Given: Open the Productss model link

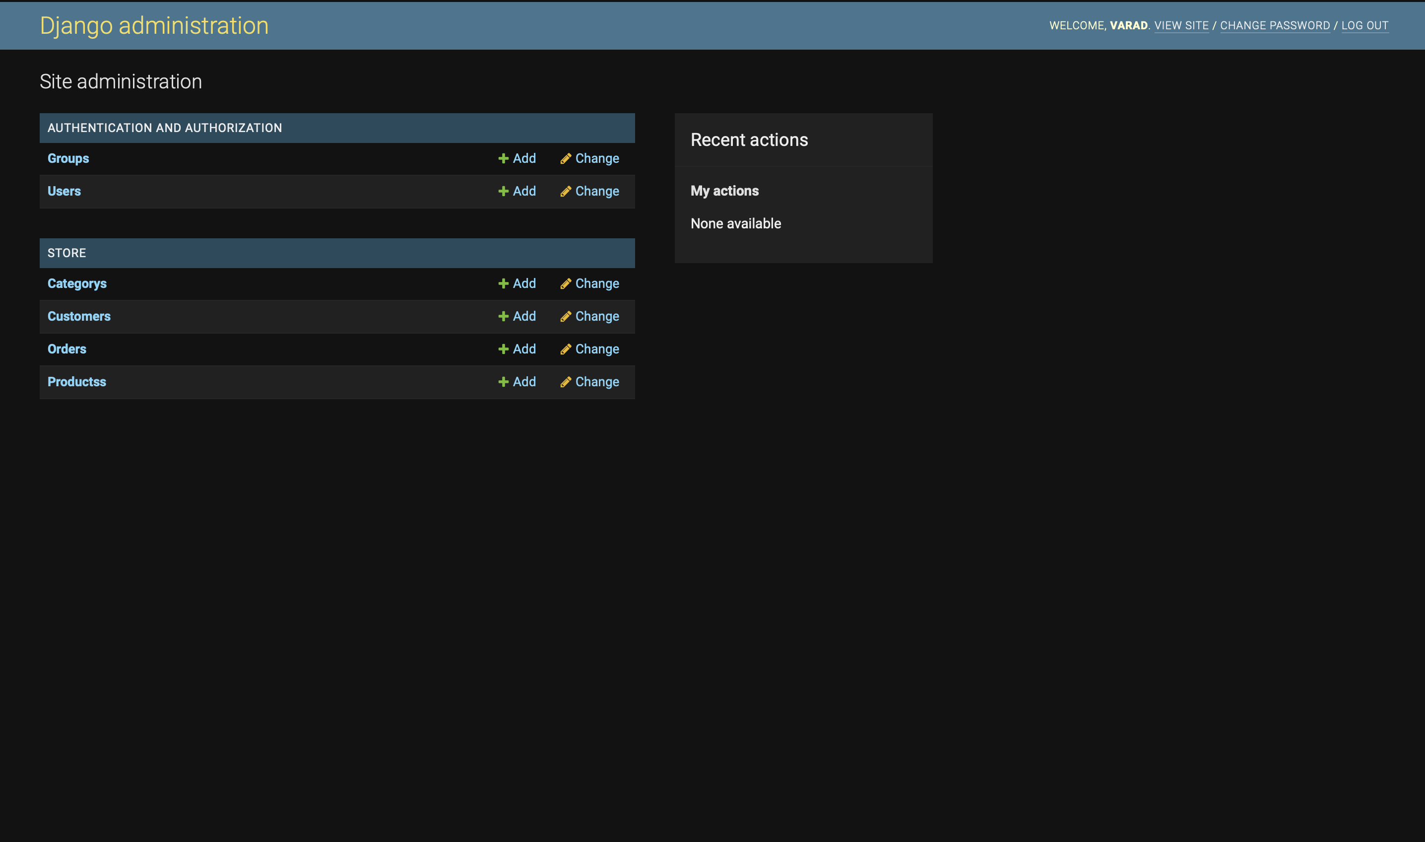Looking at the screenshot, I should tap(76, 382).
